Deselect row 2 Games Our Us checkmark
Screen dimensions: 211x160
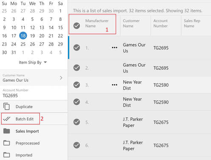76,67
